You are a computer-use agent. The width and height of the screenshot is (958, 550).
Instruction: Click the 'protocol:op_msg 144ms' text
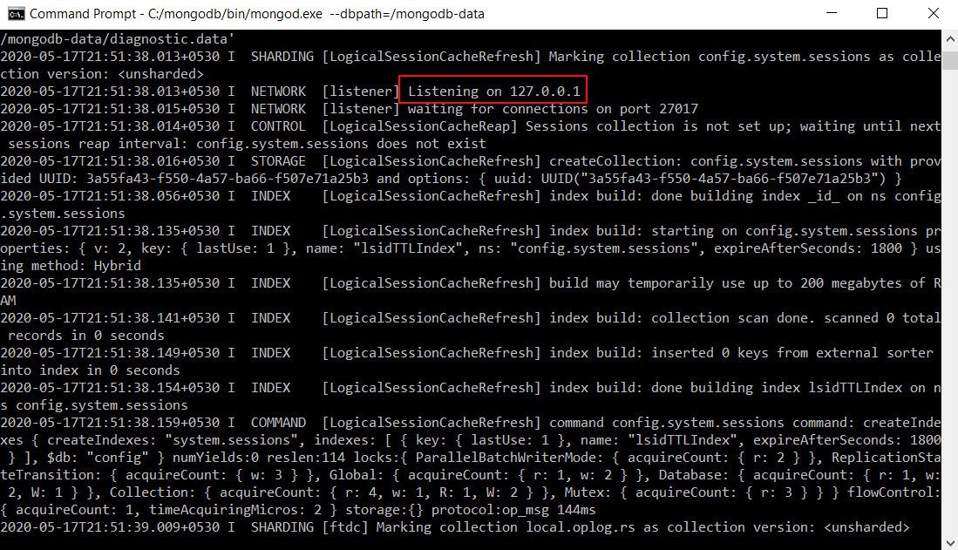coord(518,510)
